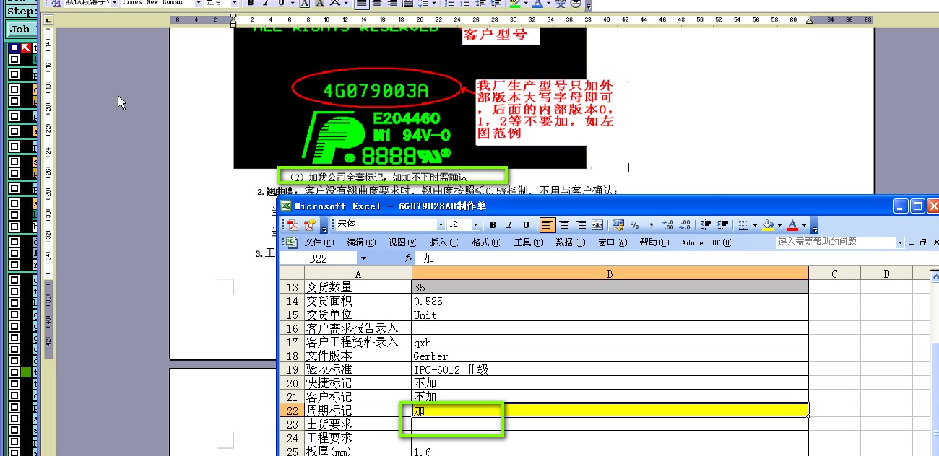Image resolution: width=939 pixels, height=456 pixels.
Task: Open the 视图(V) menu in Excel
Action: pyautogui.click(x=402, y=242)
